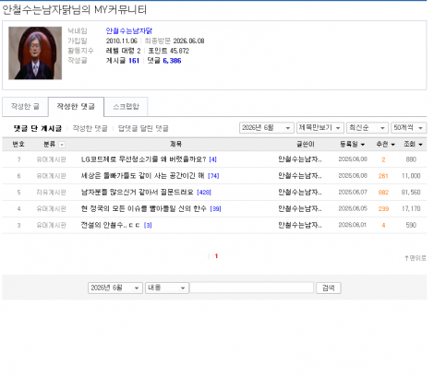Open the 제목만보기 view dropdown

[320, 128]
